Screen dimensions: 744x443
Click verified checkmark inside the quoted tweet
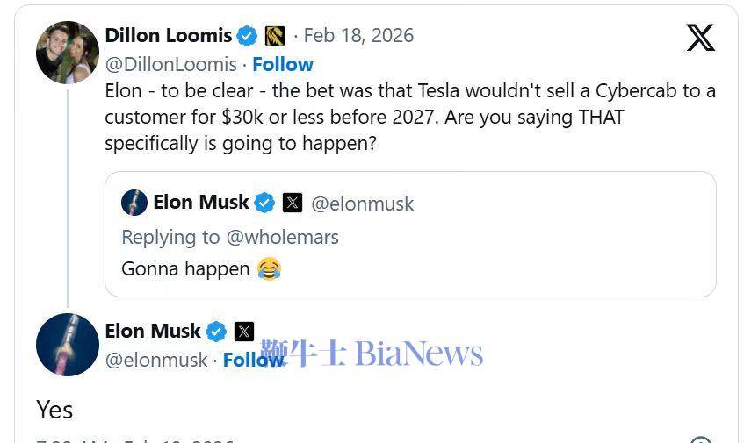[x=264, y=203]
